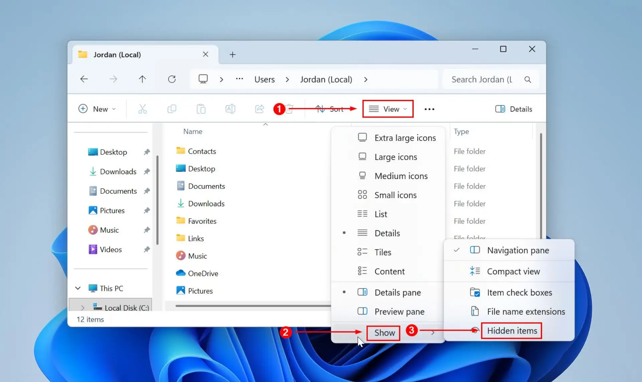Click the PC monitor icon in address bar

[x=203, y=79]
